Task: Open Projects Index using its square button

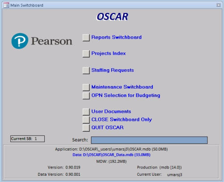Action: pos(86,54)
